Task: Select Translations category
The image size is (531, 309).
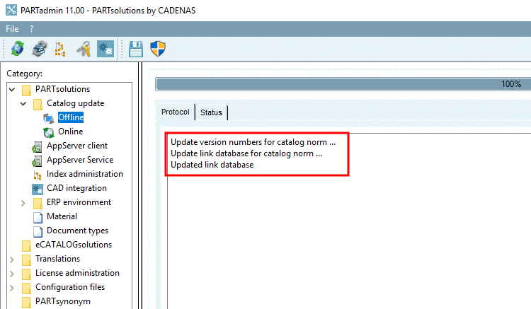Action: 58,259
